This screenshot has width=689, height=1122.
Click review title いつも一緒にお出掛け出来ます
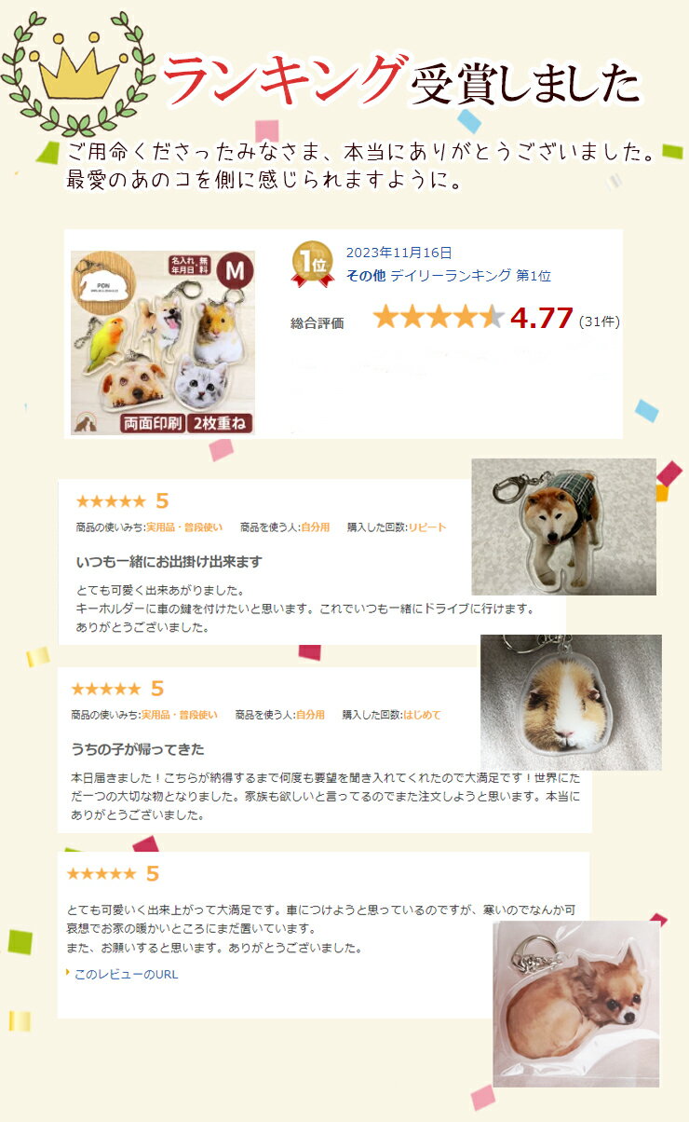coord(169,561)
